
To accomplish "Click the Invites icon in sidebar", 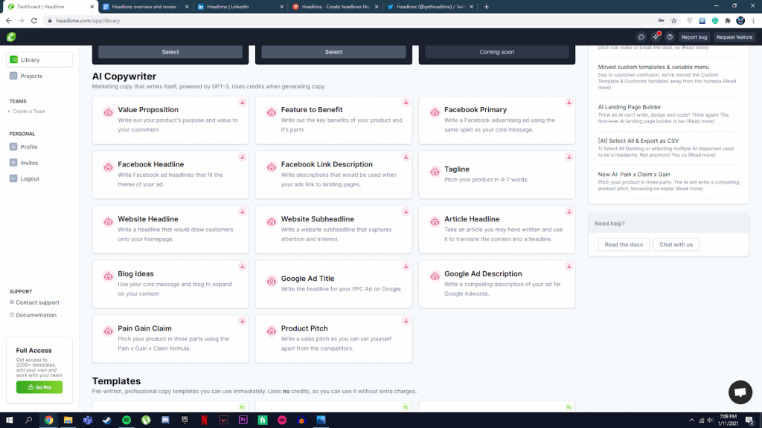I will pyautogui.click(x=13, y=163).
